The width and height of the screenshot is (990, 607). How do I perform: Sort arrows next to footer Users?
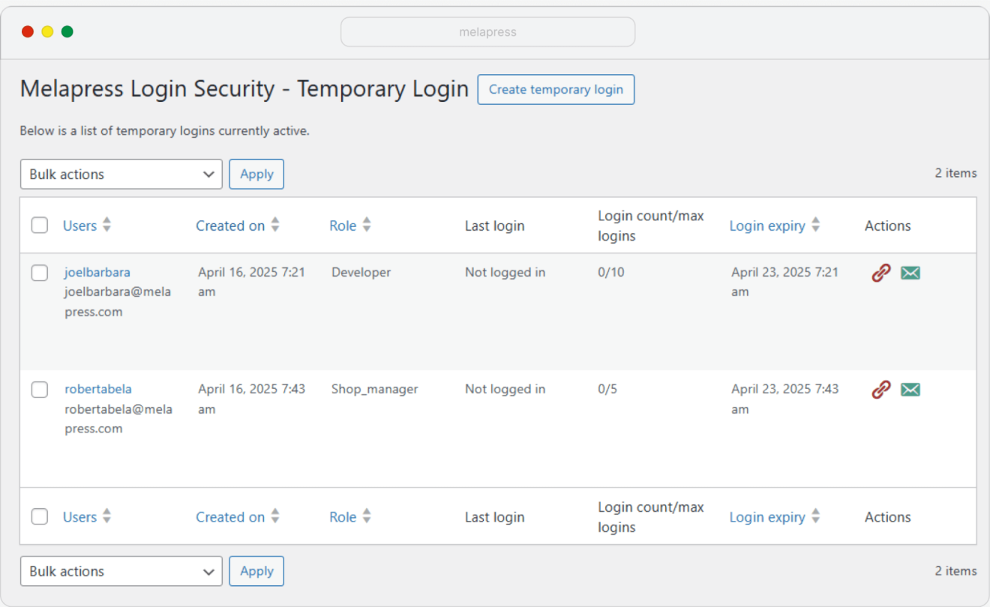click(x=107, y=516)
